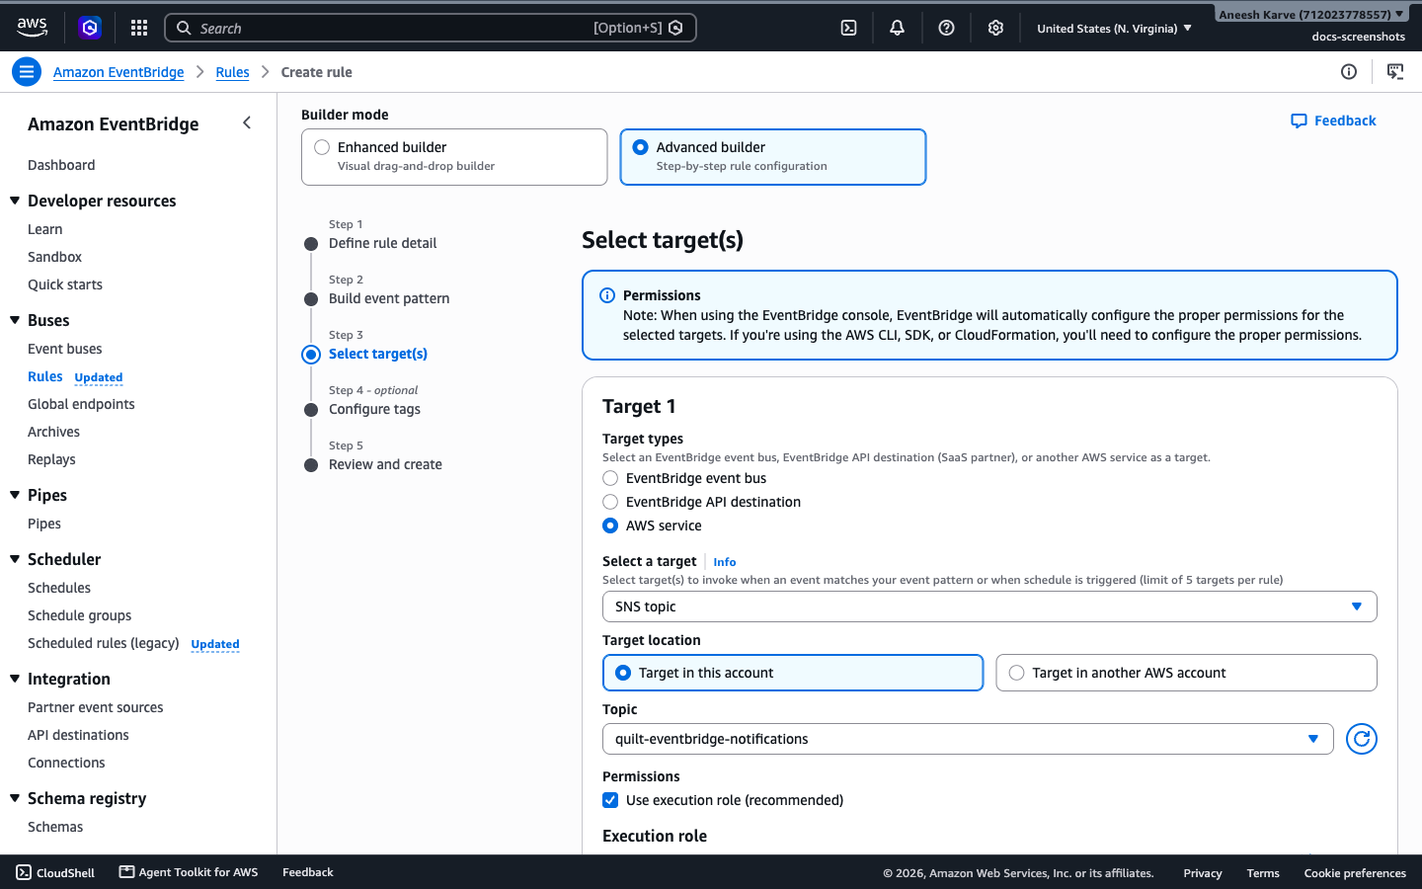Viewport: 1422px width, 889px height.
Task: Collapse the Integration section
Action: coord(15,679)
